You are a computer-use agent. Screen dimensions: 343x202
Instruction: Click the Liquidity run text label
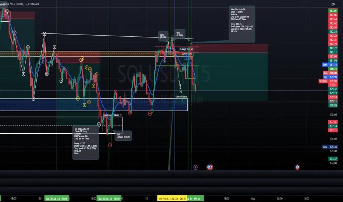click(180, 86)
